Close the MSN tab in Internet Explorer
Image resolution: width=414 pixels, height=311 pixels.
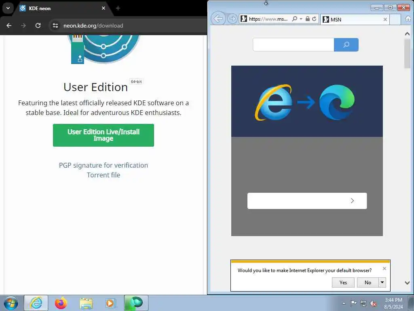pyautogui.click(x=385, y=19)
